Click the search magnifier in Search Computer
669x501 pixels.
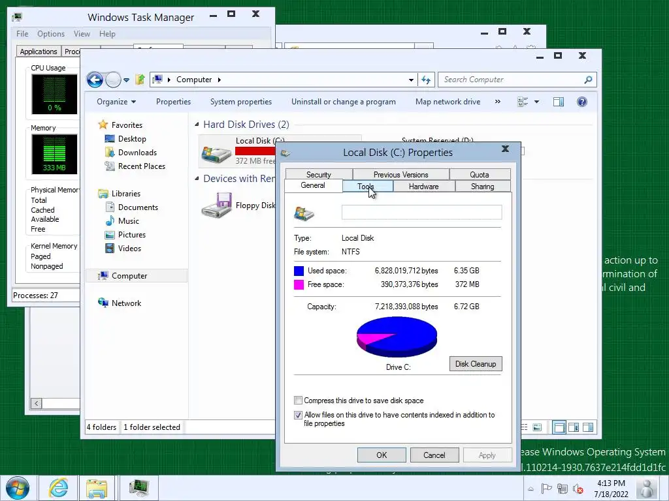[588, 80]
